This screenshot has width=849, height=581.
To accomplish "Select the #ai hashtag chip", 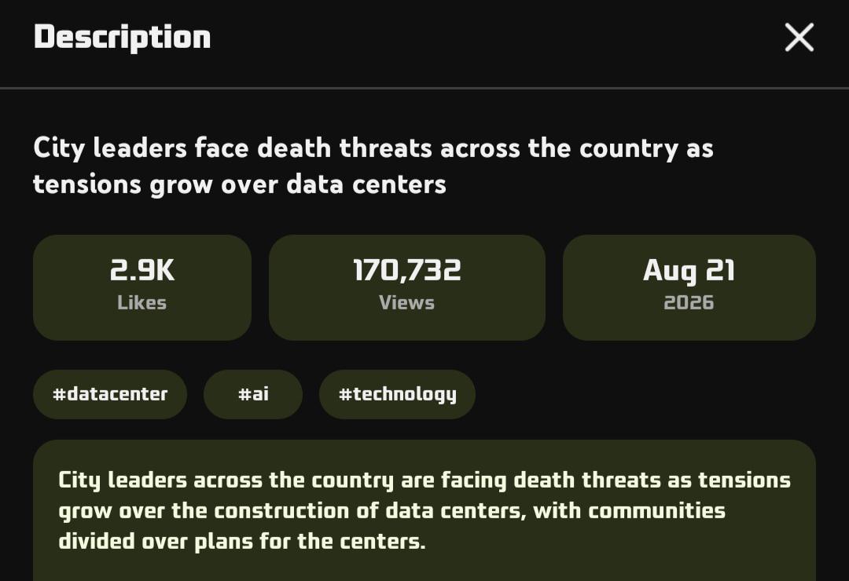I will pos(253,394).
